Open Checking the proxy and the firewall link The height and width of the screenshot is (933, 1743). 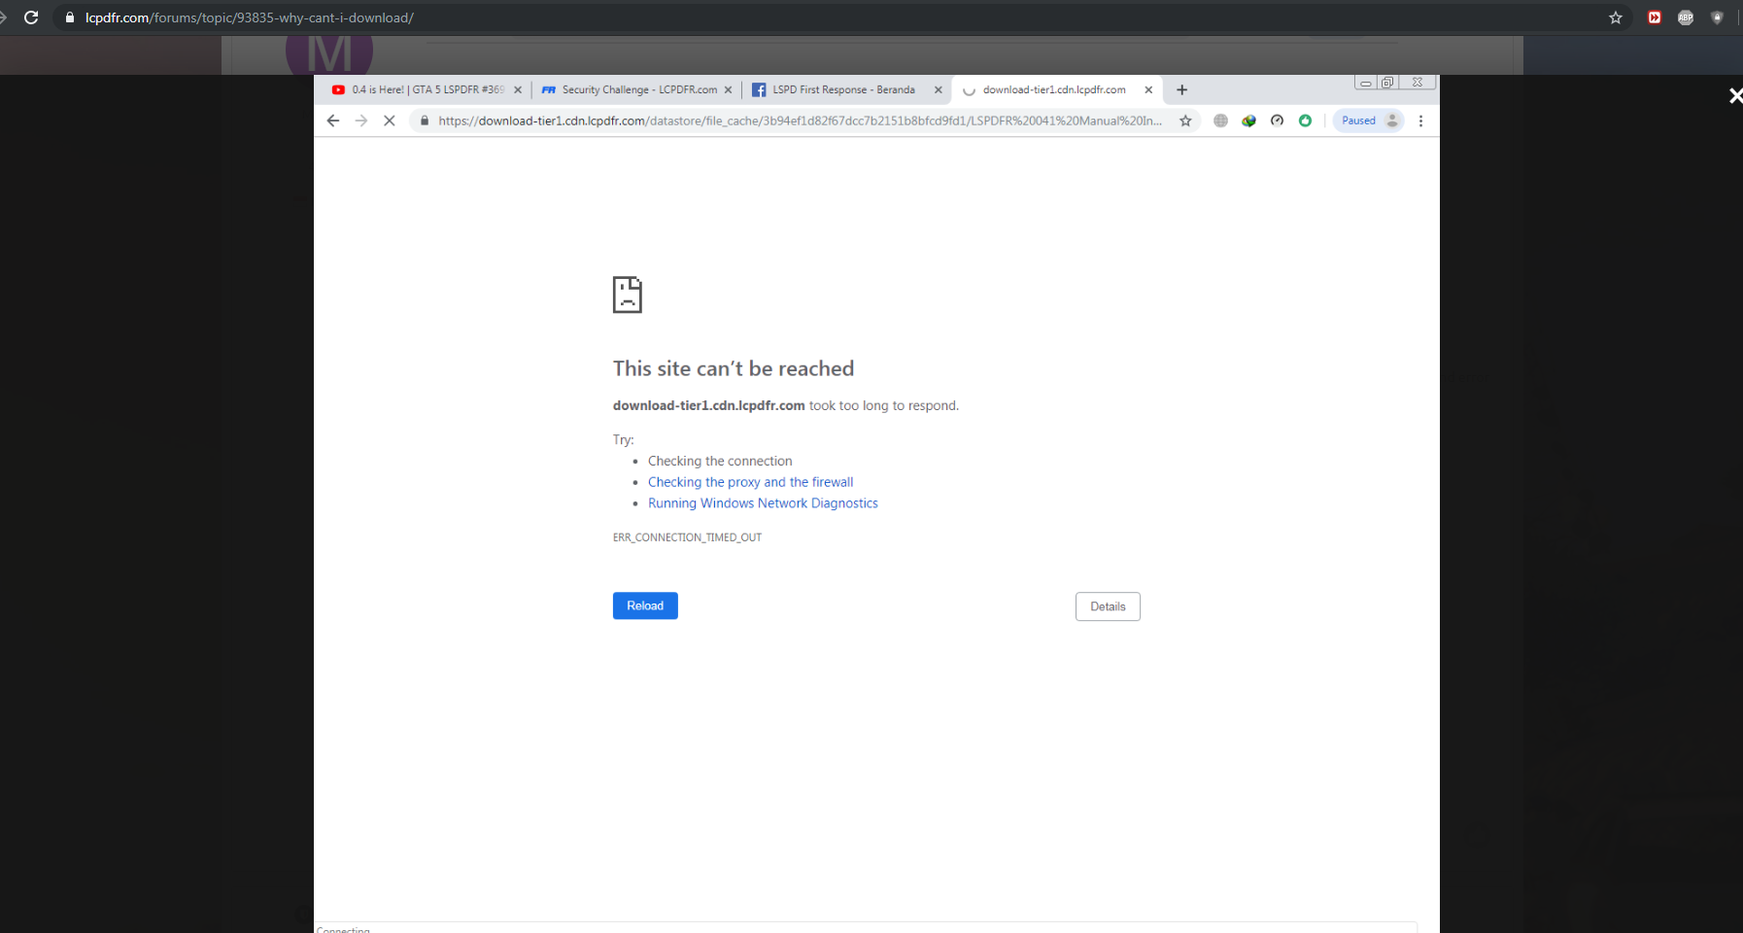[x=750, y=482]
